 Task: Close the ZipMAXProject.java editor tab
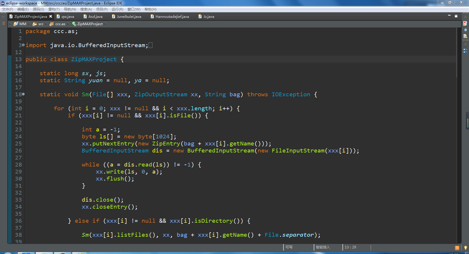pos(51,16)
